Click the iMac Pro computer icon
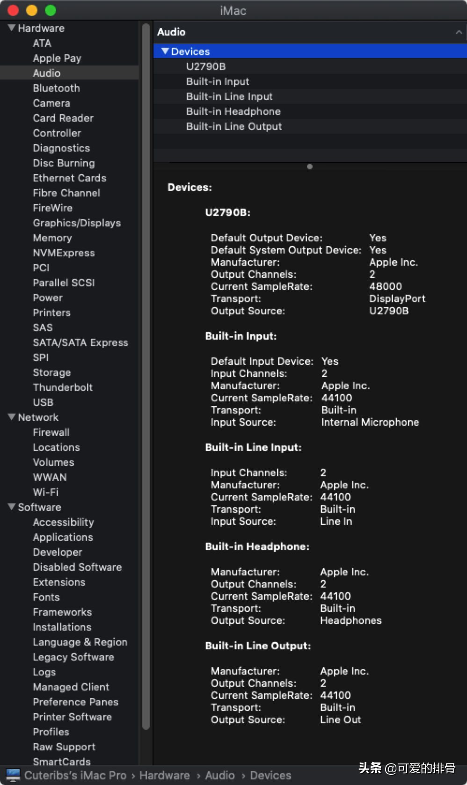This screenshot has width=467, height=785. (x=13, y=775)
